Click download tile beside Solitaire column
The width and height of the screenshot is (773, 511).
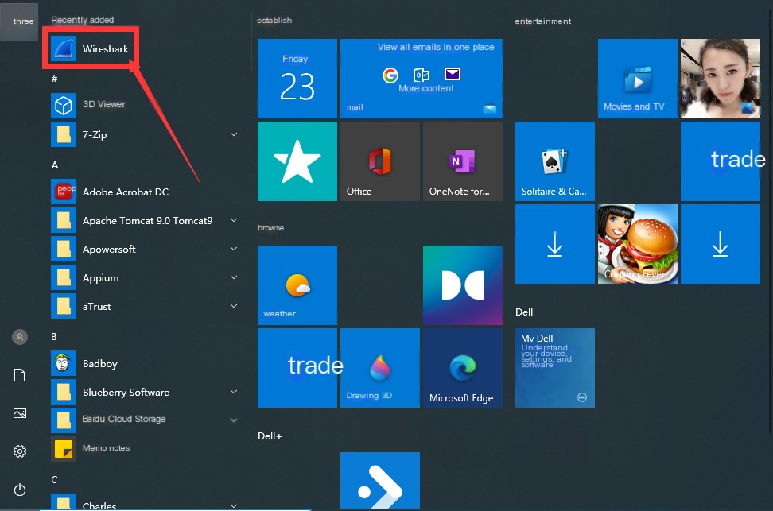tap(555, 244)
